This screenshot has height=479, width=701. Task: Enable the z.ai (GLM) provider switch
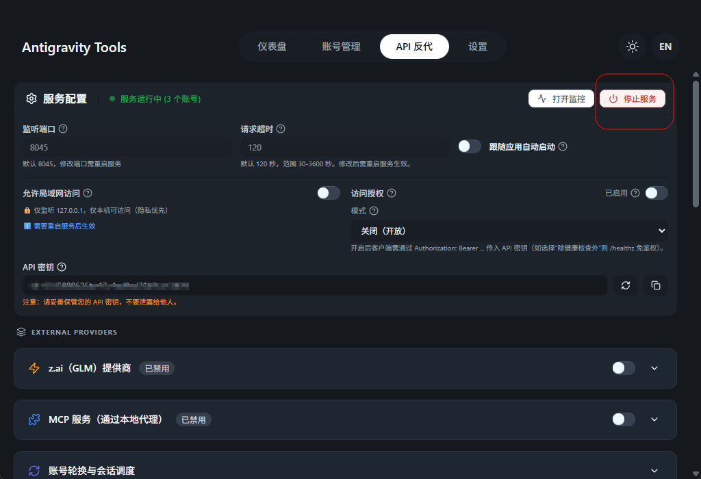point(624,368)
